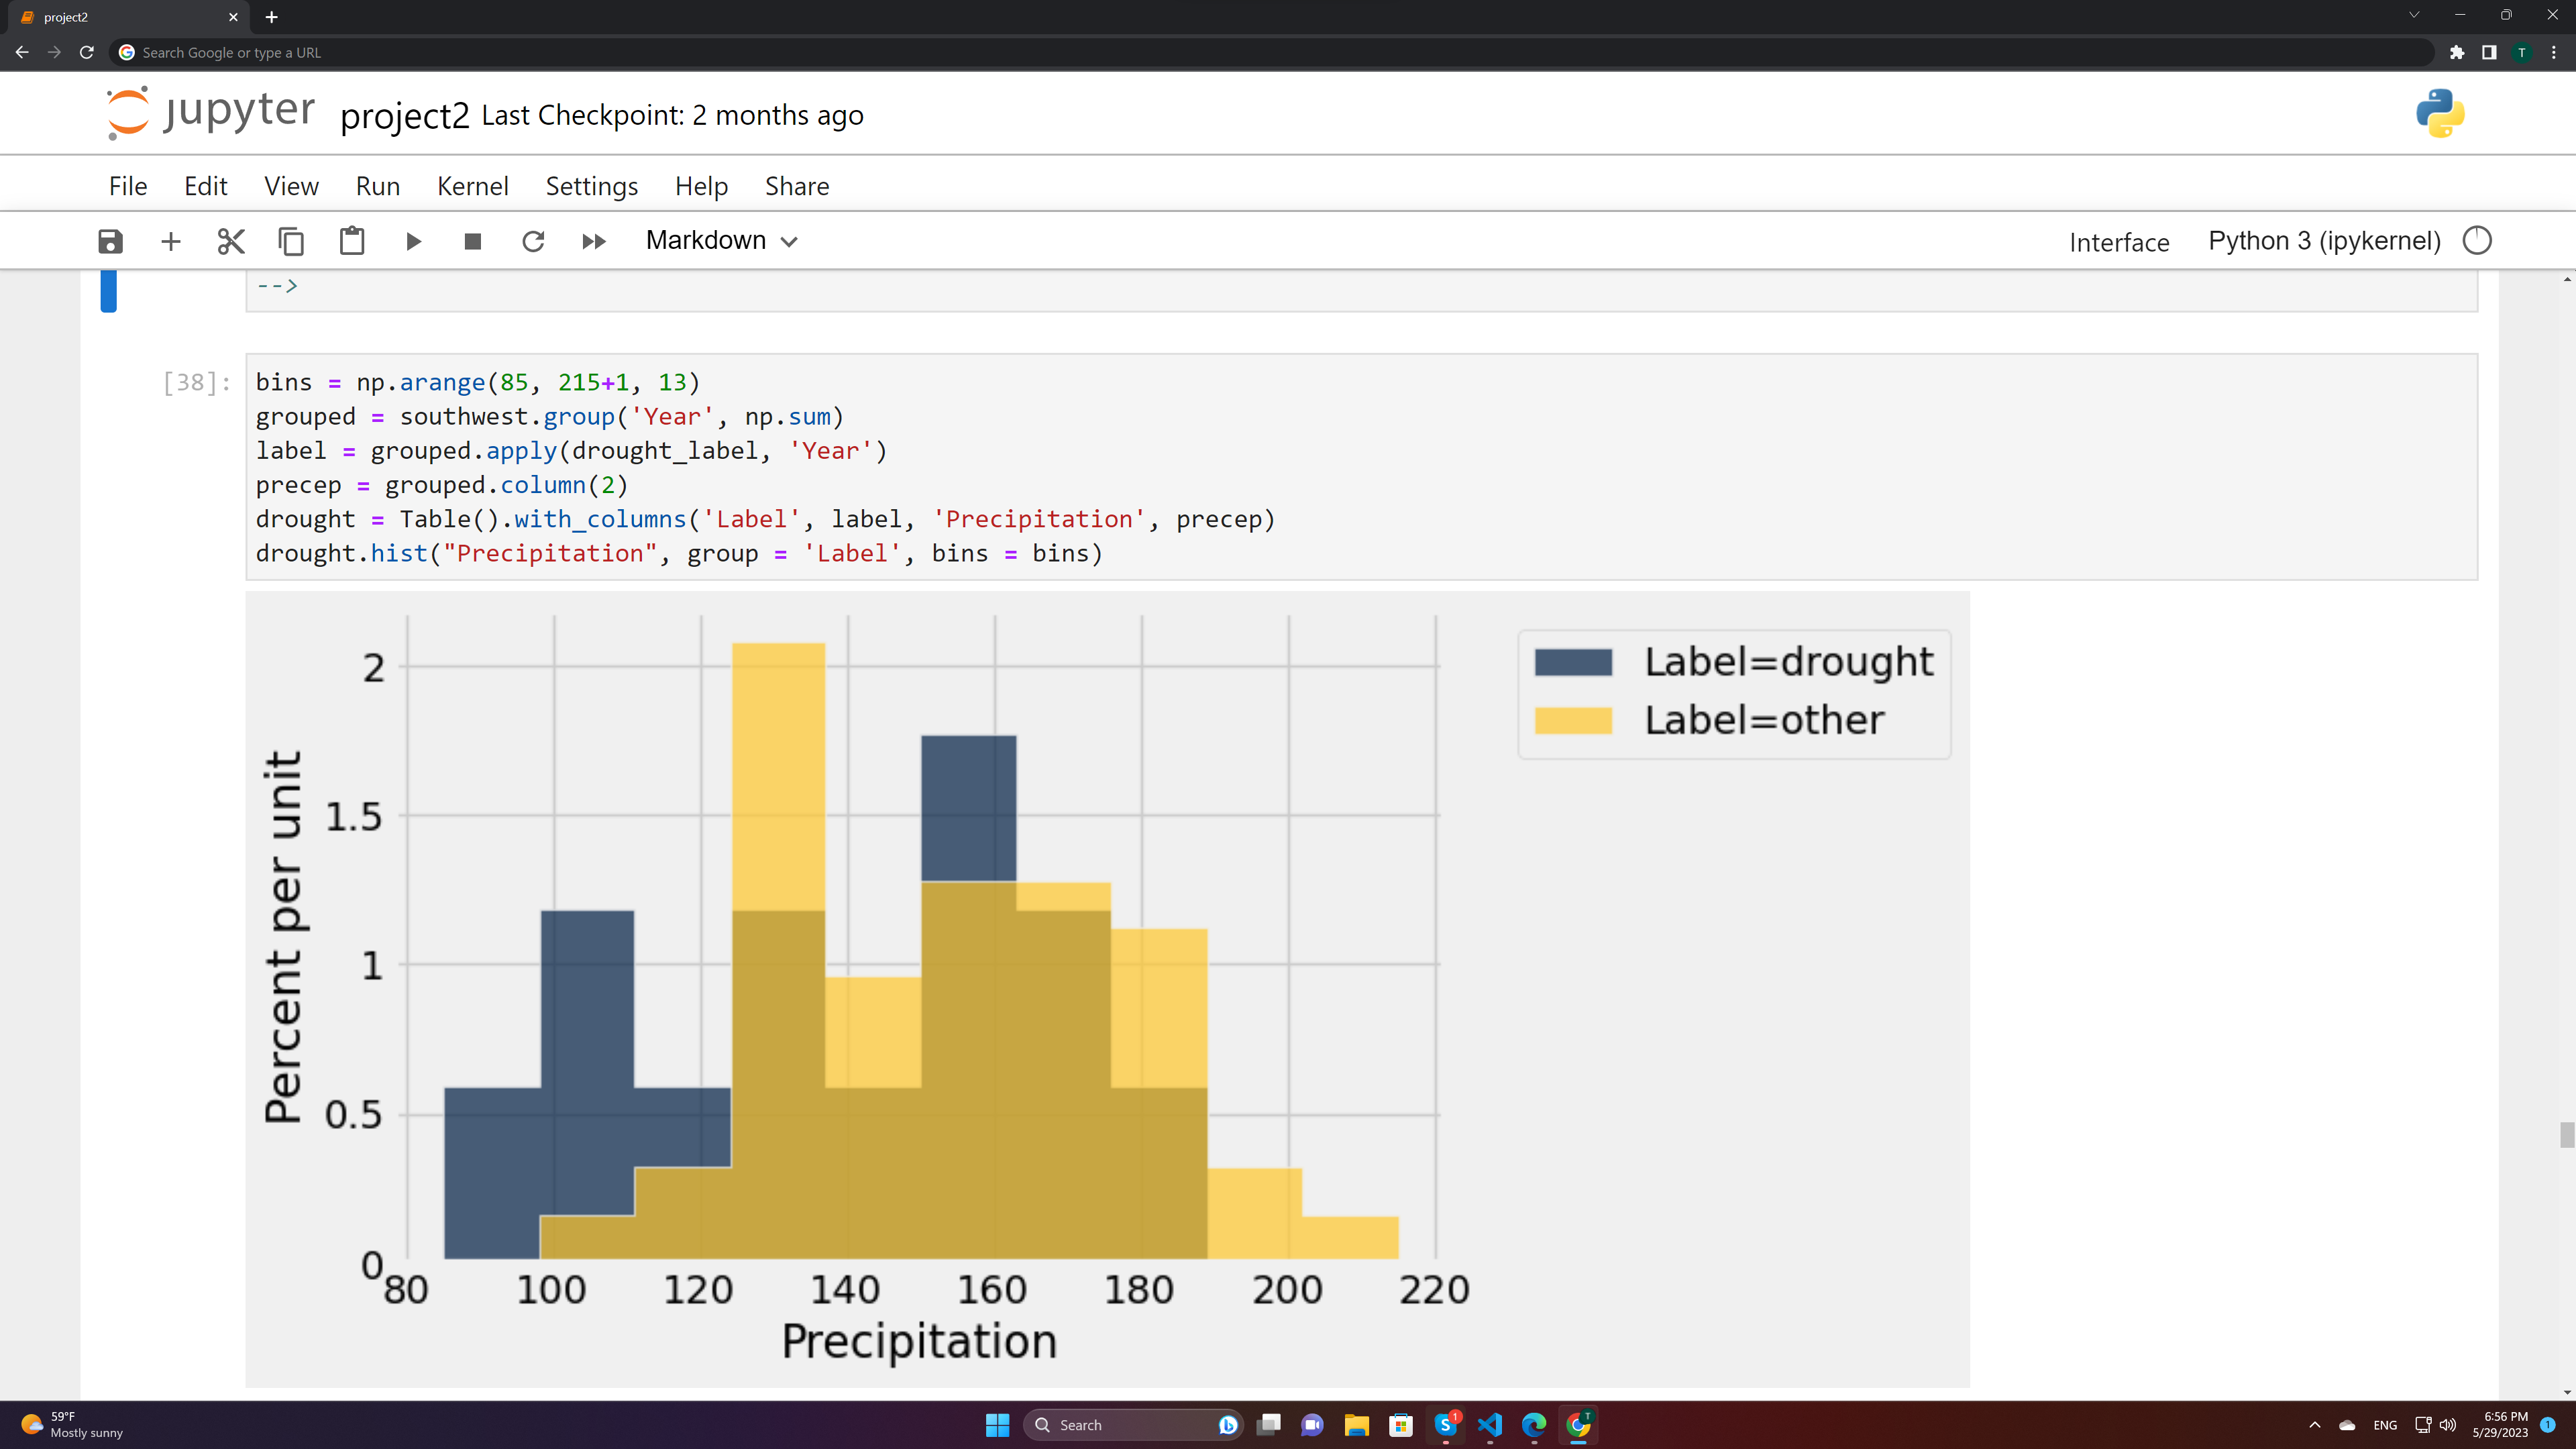Interrupt the kernel with stop icon
Image resolution: width=2576 pixels, height=1449 pixels.
pyautogui.click(x=473, y=241)
